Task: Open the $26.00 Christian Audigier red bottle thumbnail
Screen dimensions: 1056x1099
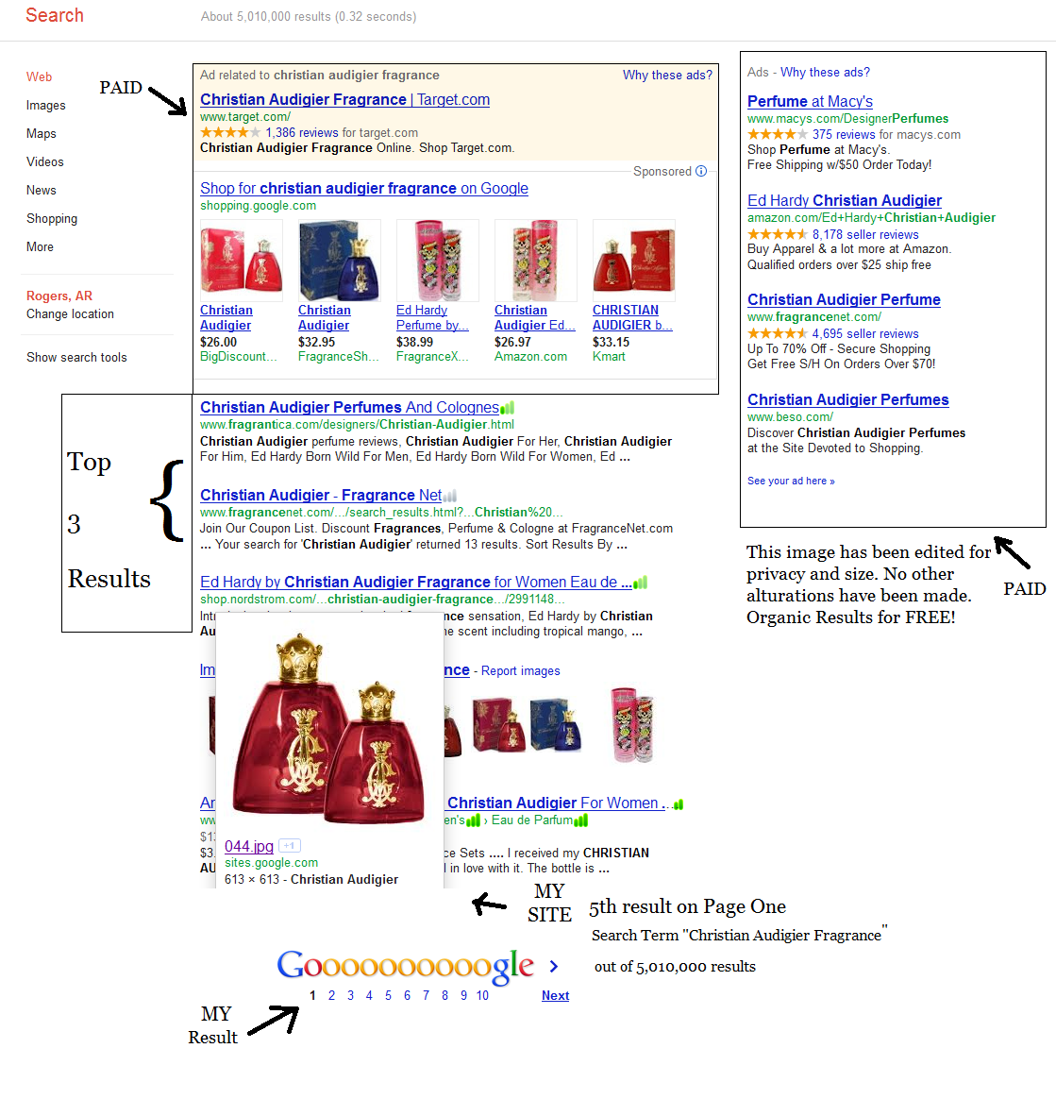Action: (242, 261)
